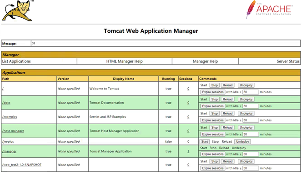Expire sessions for the /manager app
Screen dimensions: 302x175
pos(213,154)
